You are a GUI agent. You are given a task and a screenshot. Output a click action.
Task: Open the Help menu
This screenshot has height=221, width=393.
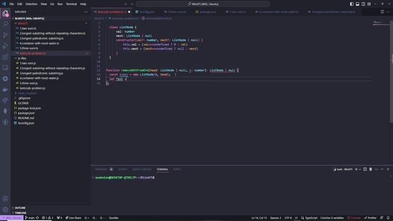[x=84, y=4]
